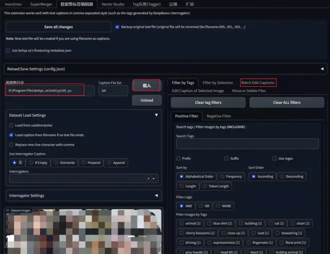This screenshot has width=330, height=254.
Task: Sort tags by Token Length
Action: pyautogui.click(x=215, y=186)
